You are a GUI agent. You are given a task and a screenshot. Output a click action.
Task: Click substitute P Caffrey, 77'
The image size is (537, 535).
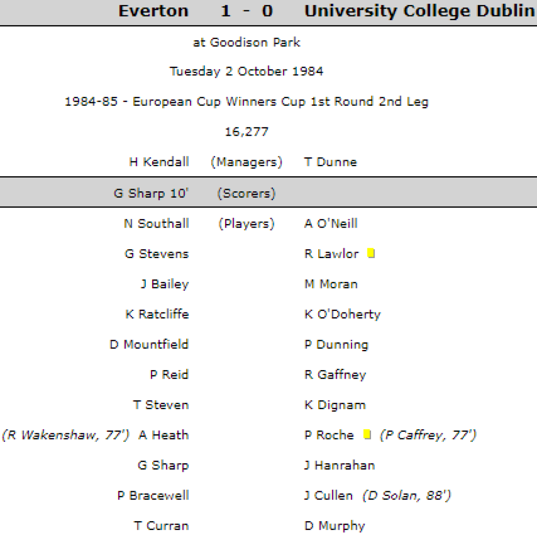click(x=428, y=435)
